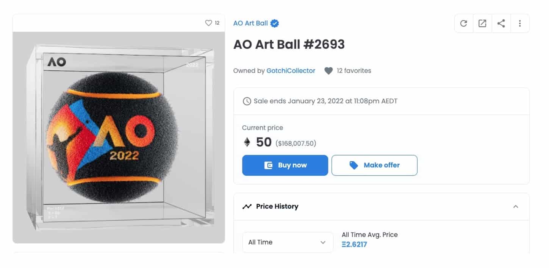Open the AO Art Ball collection link
The width and height of the screenshot is (549, 268).
pos(250,23)
